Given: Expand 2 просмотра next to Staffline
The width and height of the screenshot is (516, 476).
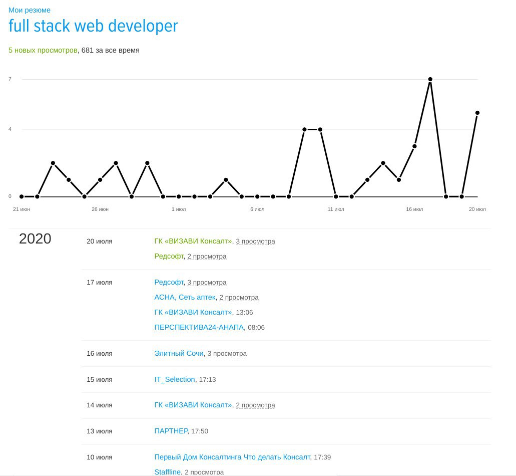Looking at the screenshot, I should (204, 472).
